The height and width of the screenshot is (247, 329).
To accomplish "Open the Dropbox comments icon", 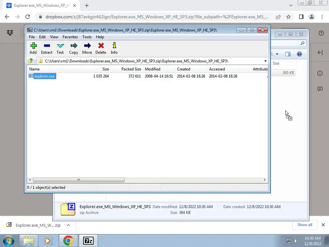I will [x=320, y=89].
